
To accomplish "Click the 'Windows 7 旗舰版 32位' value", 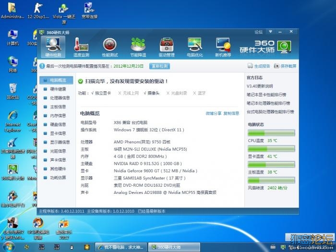I will click(149, 130).
